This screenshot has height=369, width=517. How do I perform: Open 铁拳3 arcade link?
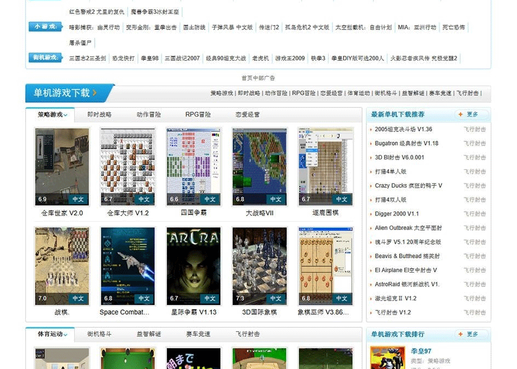point(318,59)
